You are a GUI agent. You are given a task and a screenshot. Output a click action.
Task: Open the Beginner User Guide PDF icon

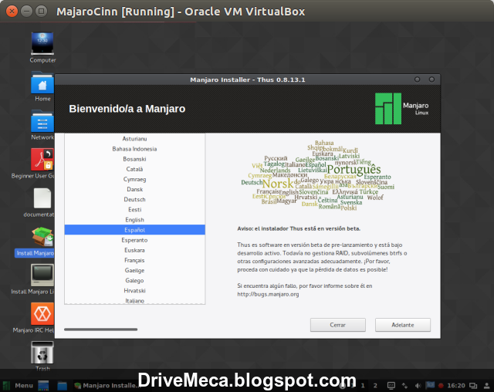coord(42,164)
